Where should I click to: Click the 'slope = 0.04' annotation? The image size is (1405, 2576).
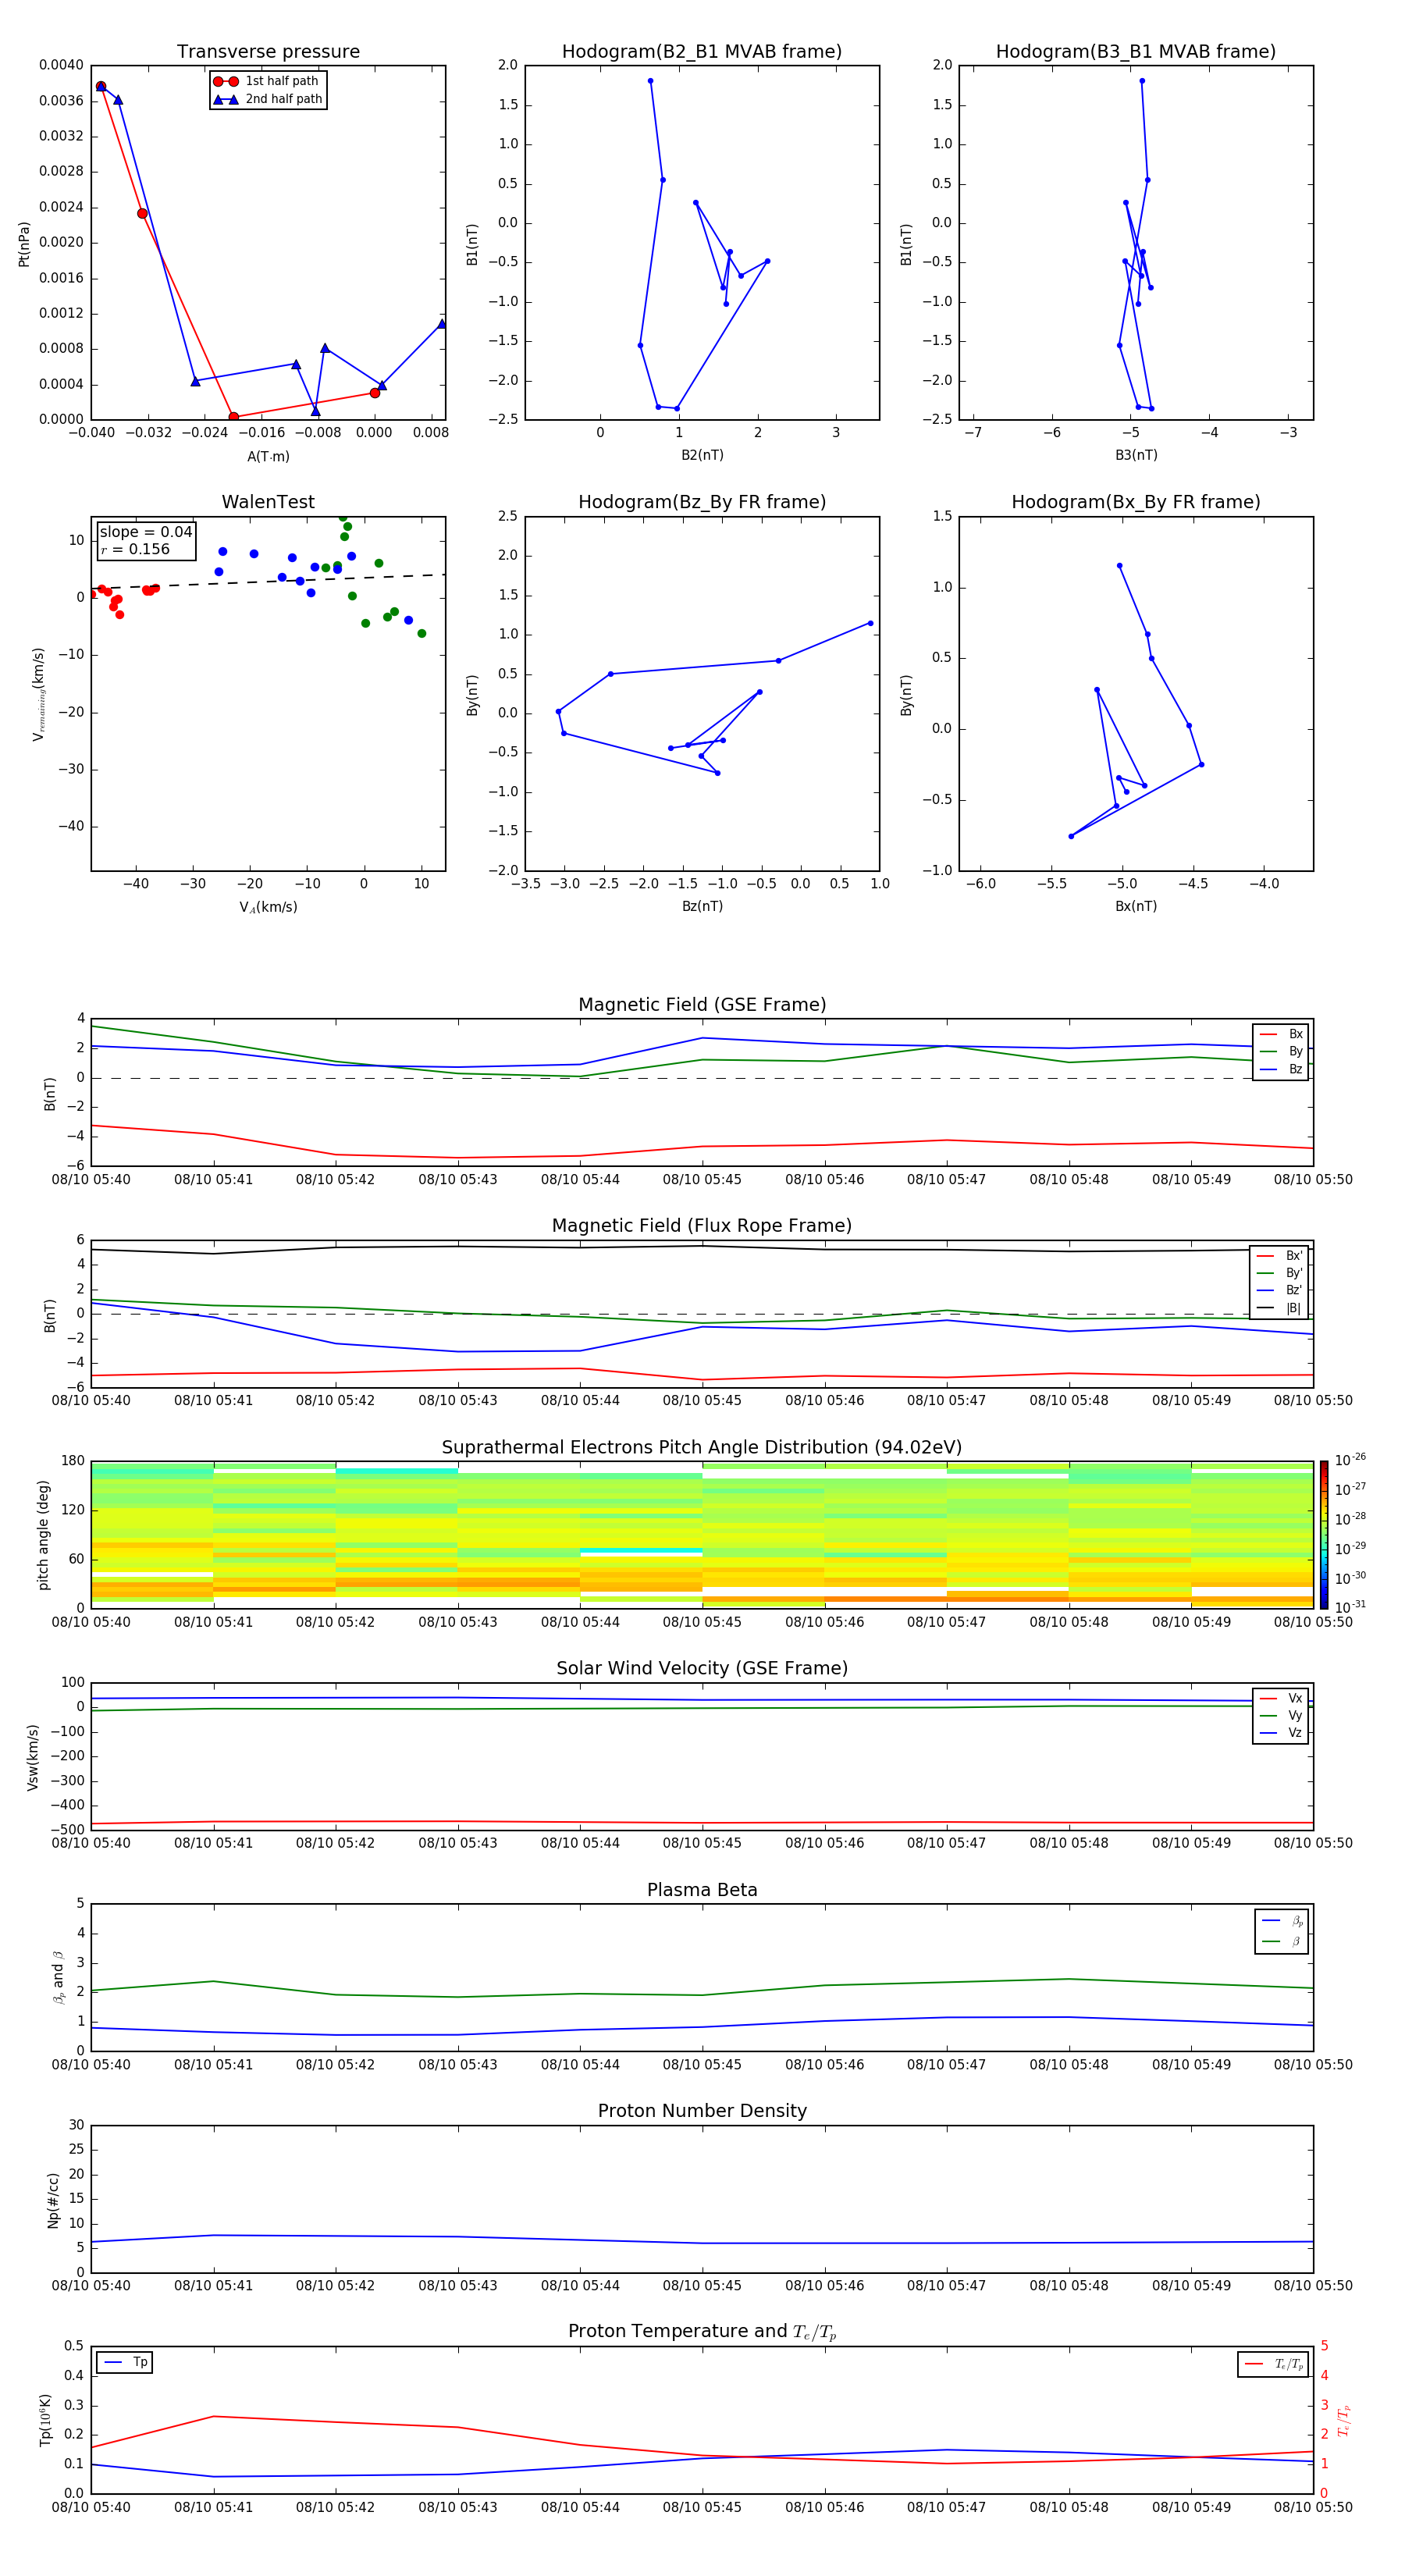[146, 532]
